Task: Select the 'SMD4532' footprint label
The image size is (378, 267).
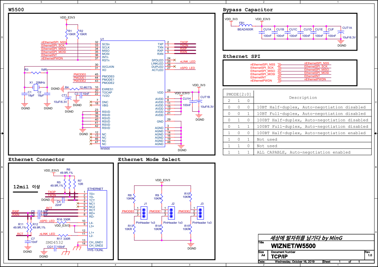Action: [54, 243]
